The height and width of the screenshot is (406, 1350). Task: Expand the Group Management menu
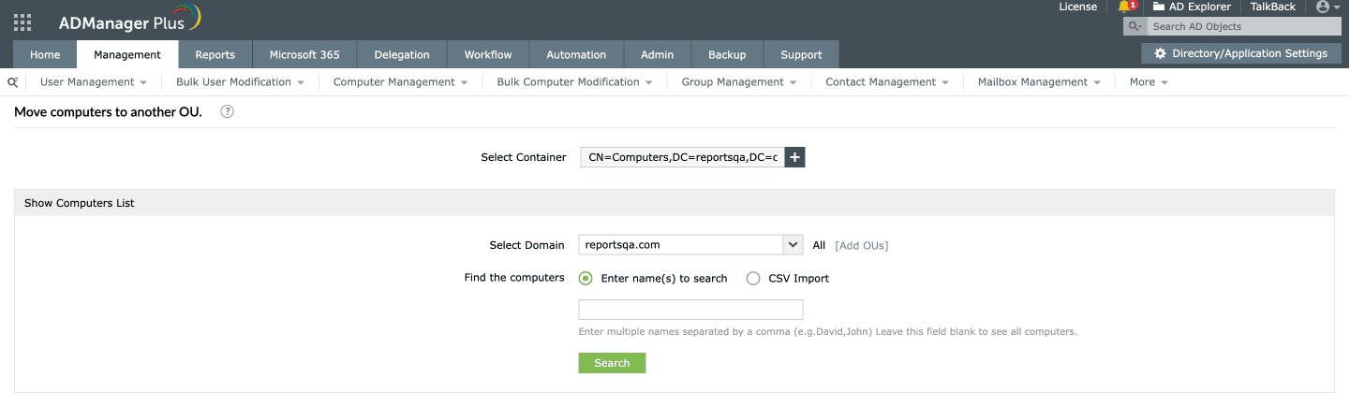click(x=739, y=82)
